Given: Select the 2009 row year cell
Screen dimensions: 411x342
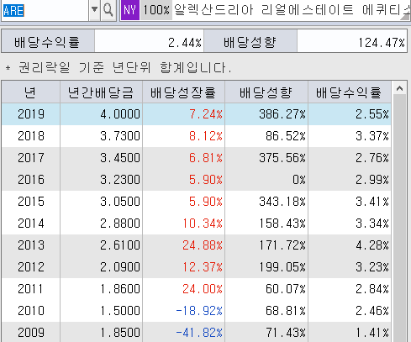Looking at the screenshot, I should [31, 332].
